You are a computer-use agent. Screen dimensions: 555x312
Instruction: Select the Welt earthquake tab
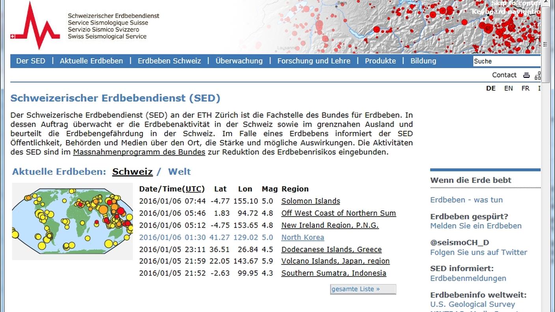coord(179,172)
